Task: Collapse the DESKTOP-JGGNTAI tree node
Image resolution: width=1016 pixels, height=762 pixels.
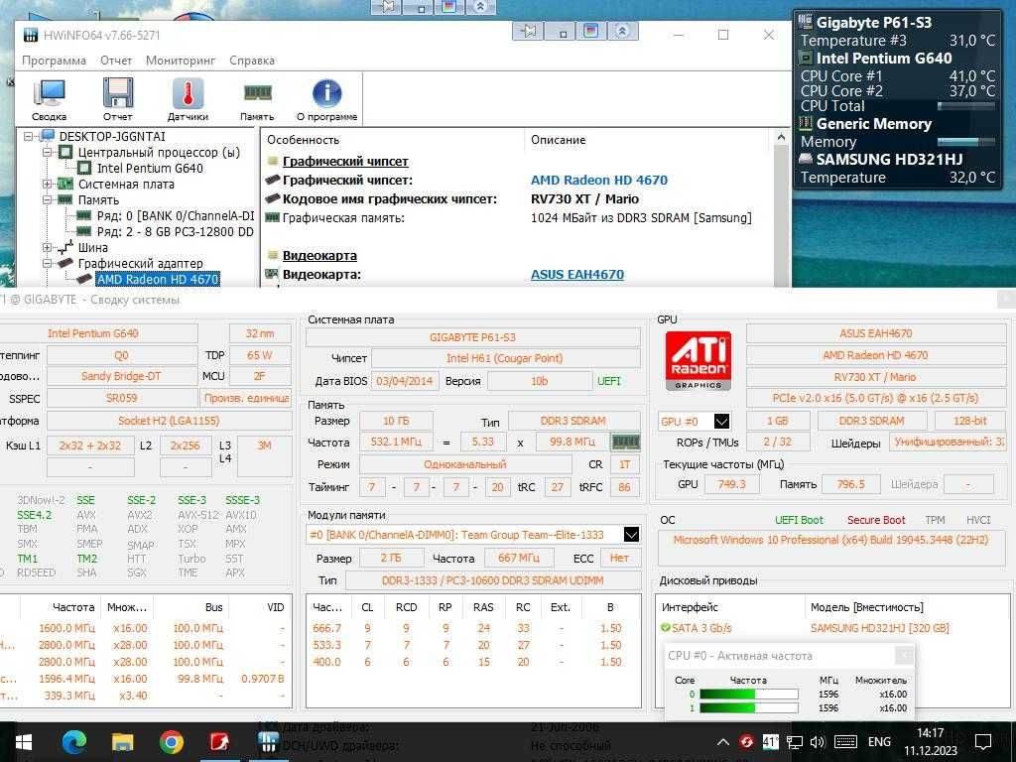Action: pyautogui.click(x=29, y=136)
